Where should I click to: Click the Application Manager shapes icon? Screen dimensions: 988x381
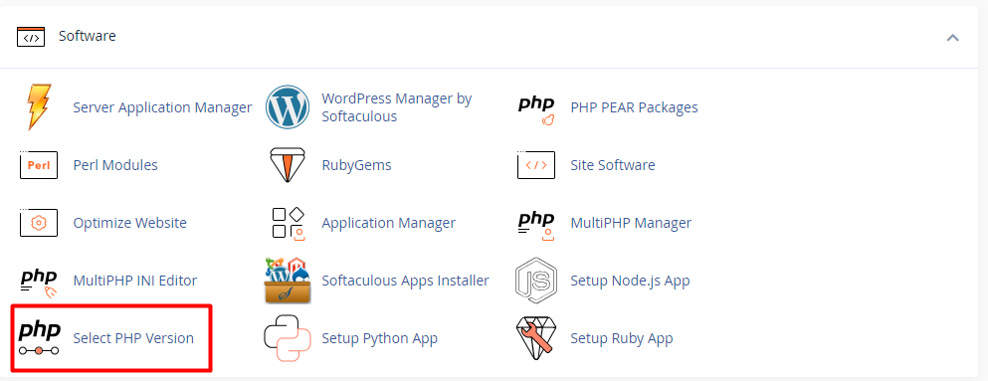point(288,223)
